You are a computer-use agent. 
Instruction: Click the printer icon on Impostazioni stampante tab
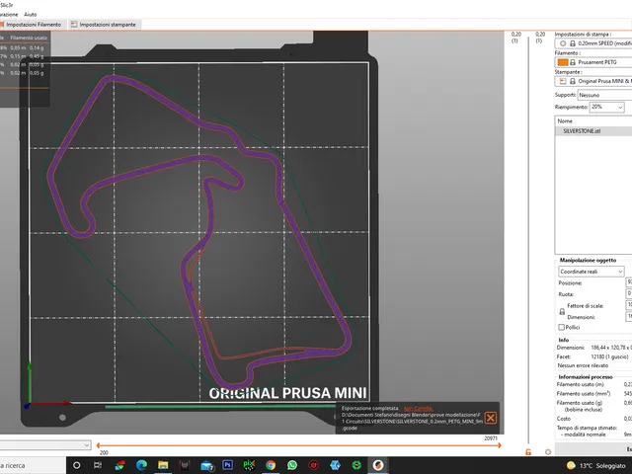pyautogui.click(x=74, y=25)
